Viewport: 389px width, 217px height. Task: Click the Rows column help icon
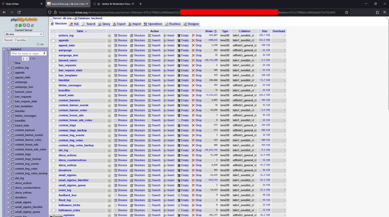[x=215, y=31]
